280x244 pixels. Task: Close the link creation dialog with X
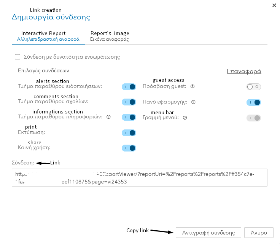click(x=274, y=5)
